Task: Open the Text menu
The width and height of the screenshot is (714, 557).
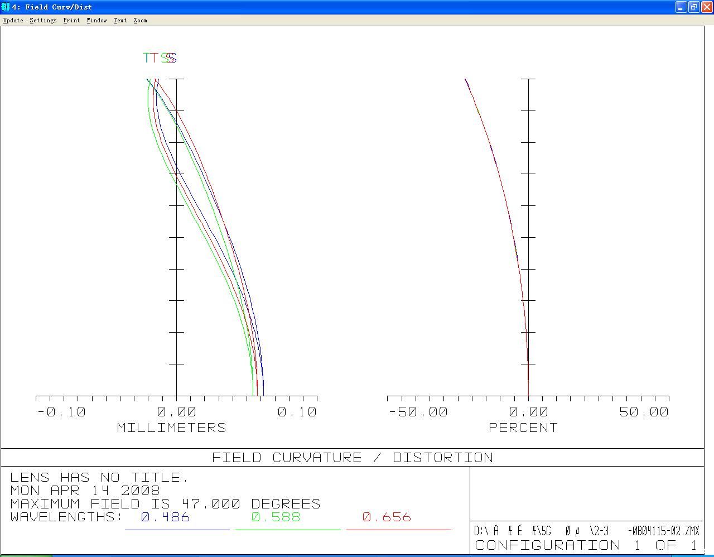Action: tap(120, 20)
